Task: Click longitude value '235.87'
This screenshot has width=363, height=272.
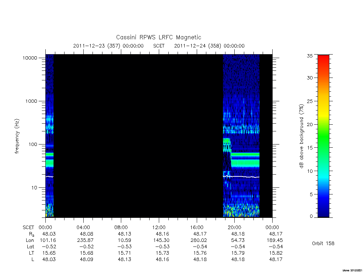Action: point(85,240)
